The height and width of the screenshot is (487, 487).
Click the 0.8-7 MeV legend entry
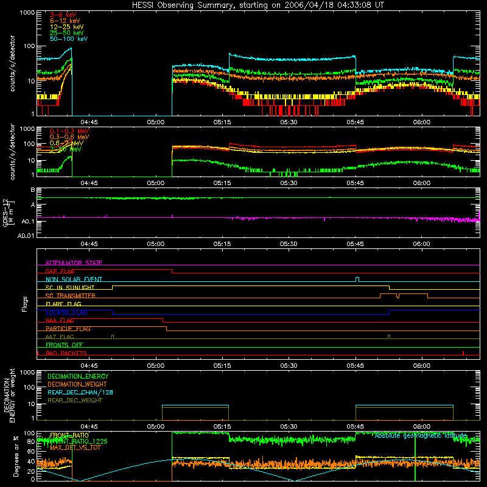pos(66,143)
